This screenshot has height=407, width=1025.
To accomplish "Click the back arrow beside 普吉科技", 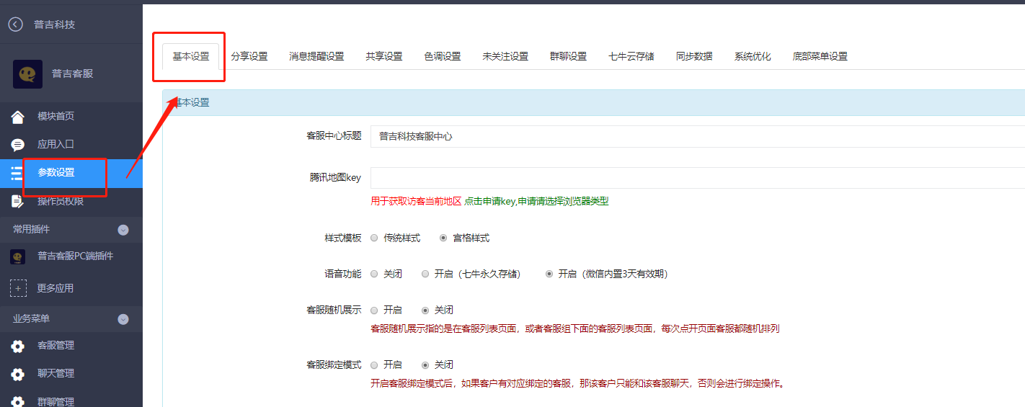I will point(15,24).
